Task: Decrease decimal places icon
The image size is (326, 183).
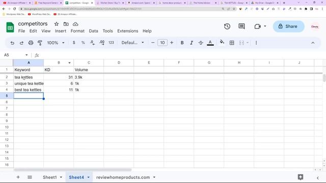Action: 92,43
